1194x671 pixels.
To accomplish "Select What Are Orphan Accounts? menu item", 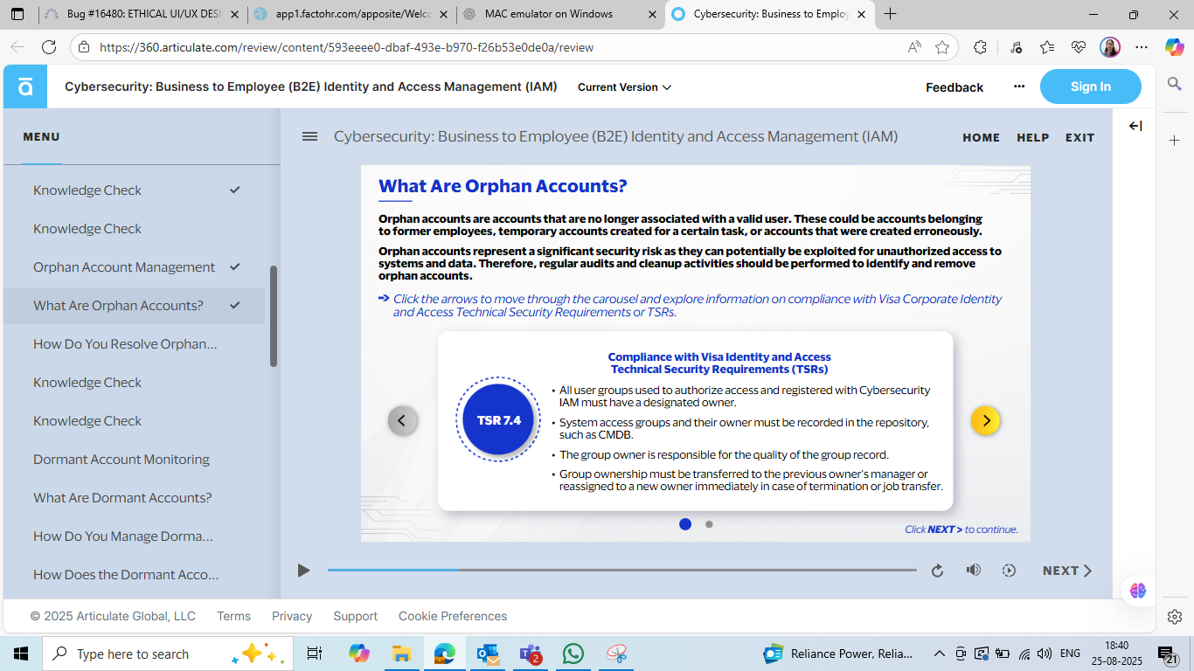I will (x=135, y=306).
